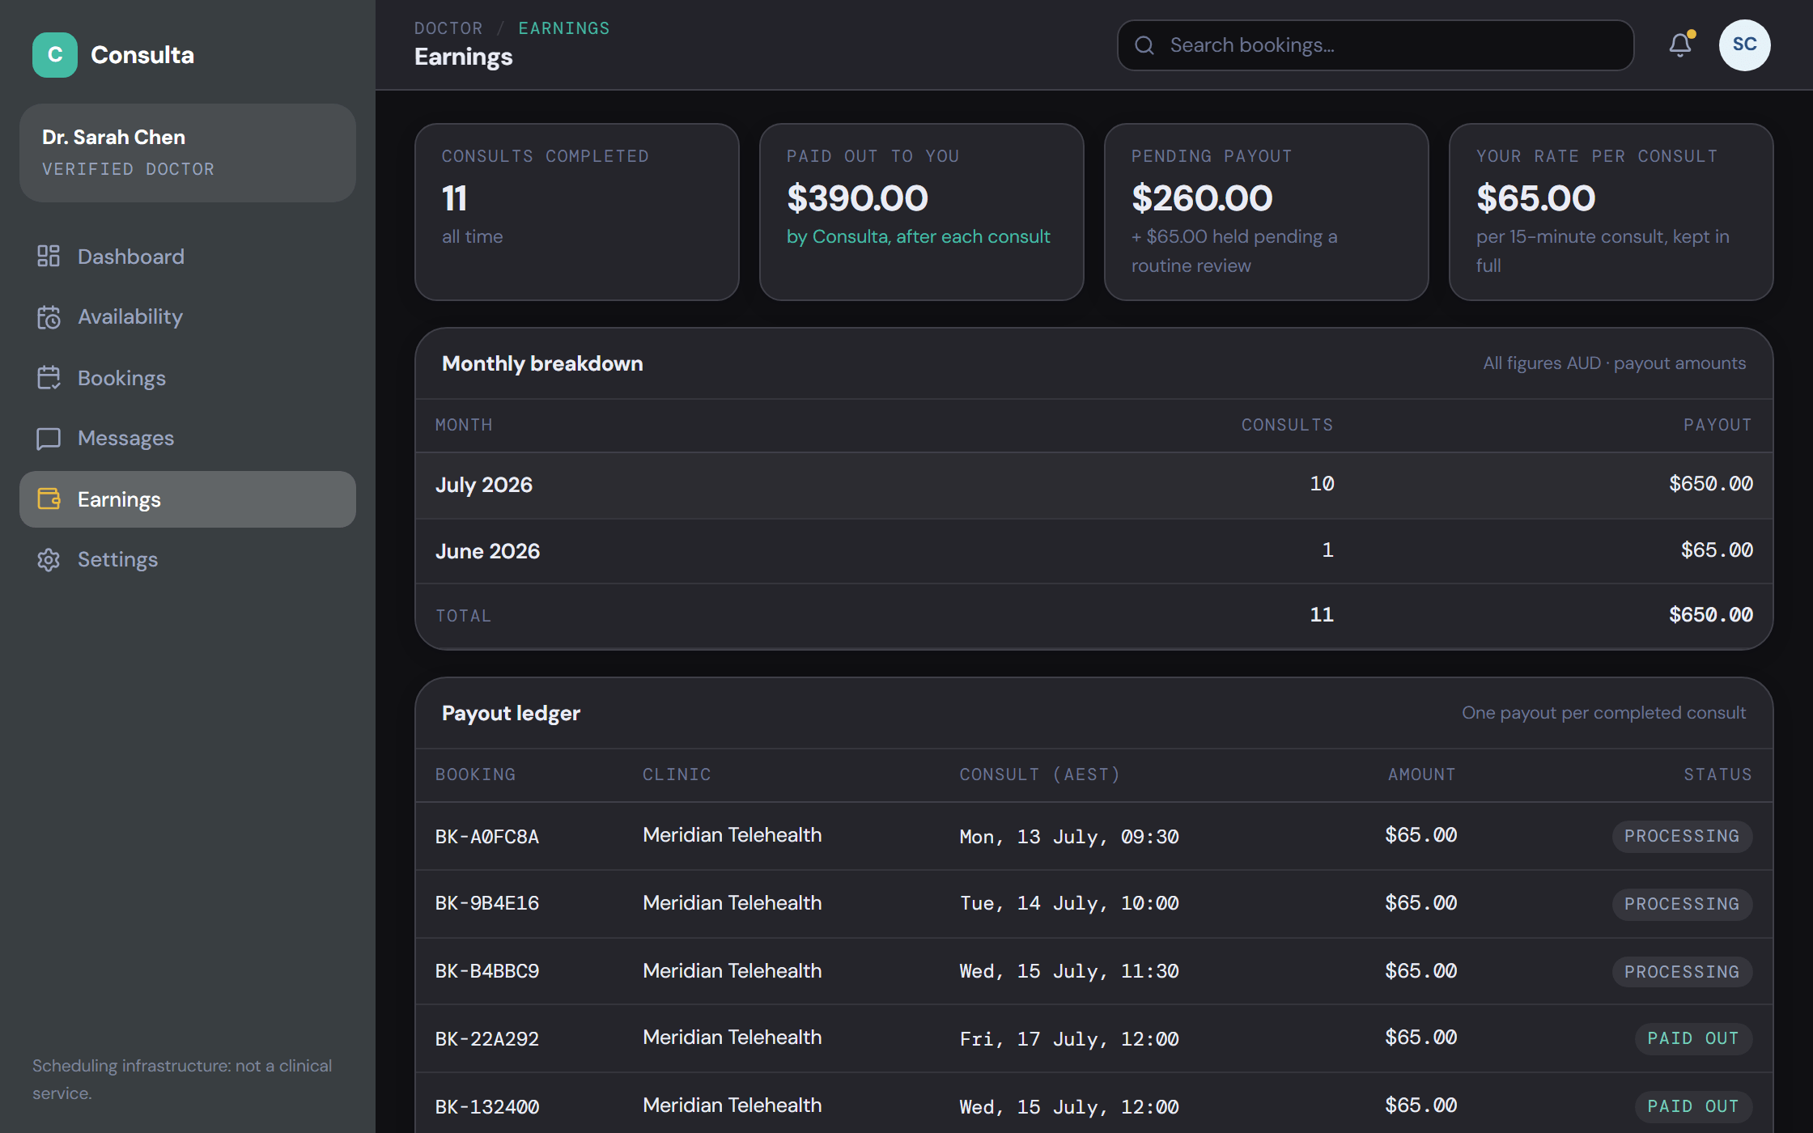This screenshot has height=1133, width=1813.
Task: Click the Settings gear icon
Action: pyautogui.click(x=49, y=560)
